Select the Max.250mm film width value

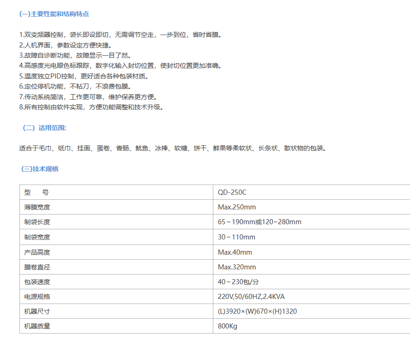pyautogui.click(x=237, y=207)
